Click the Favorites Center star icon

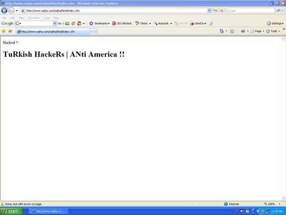pyautogui.click(x=4, y=31)
